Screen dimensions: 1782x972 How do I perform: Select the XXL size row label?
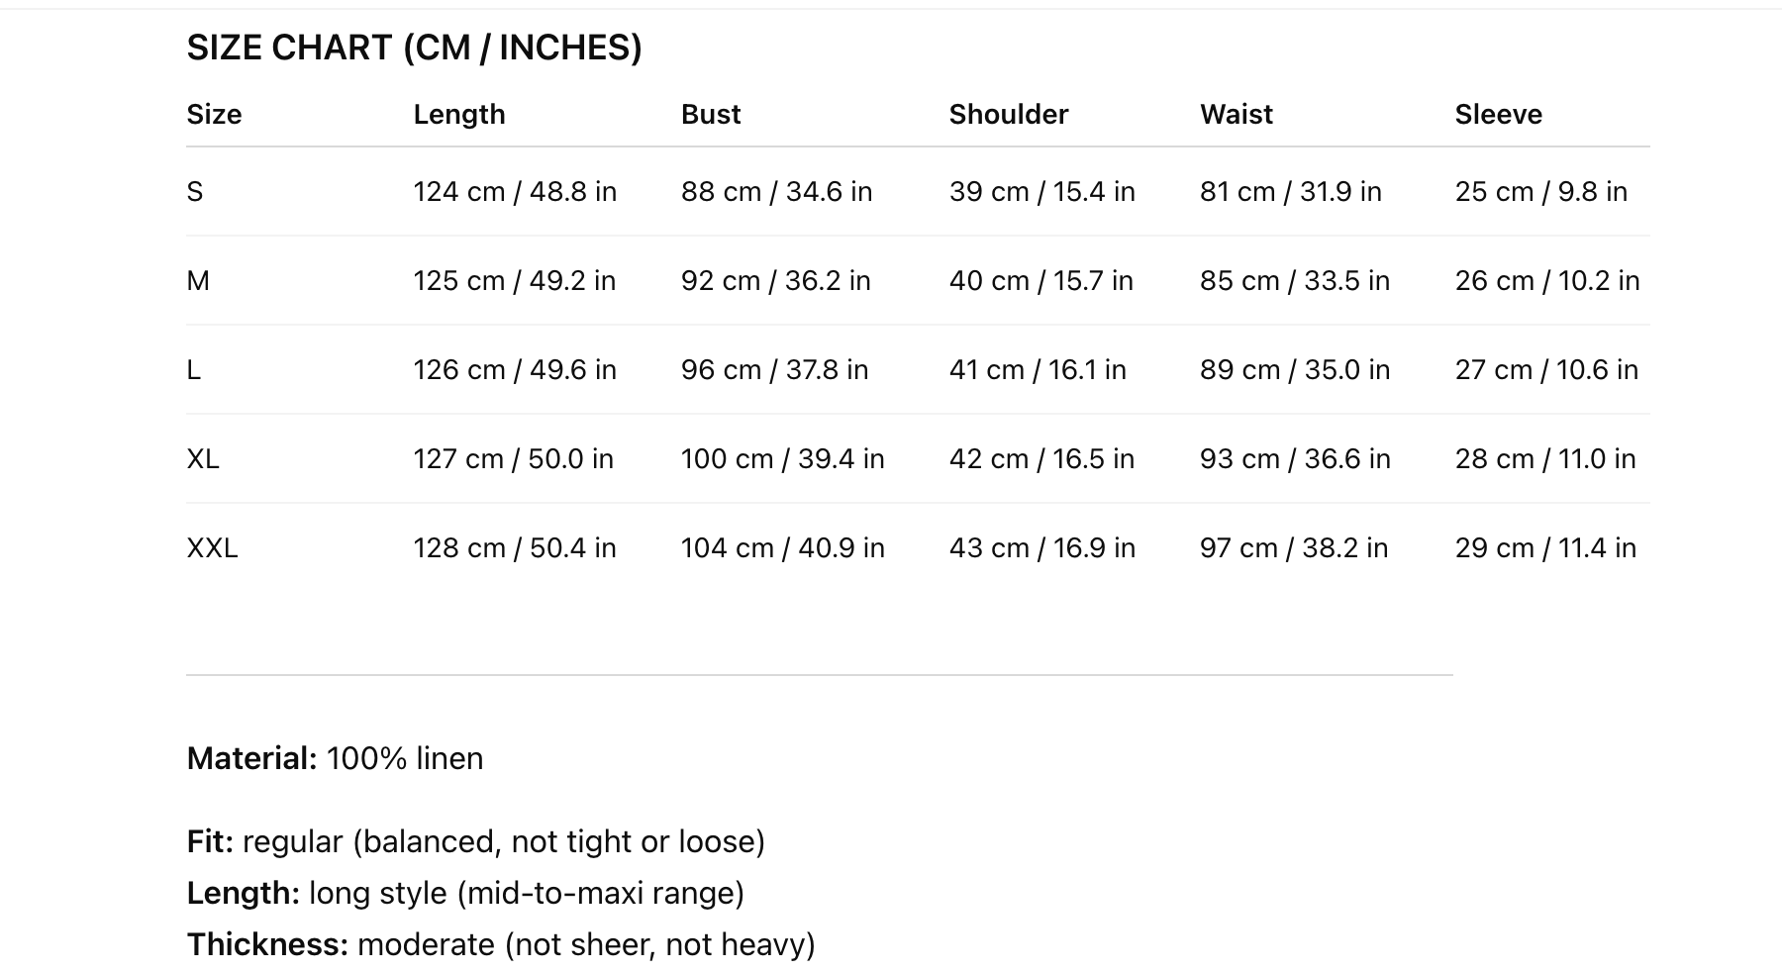click(x=212, y=547)
